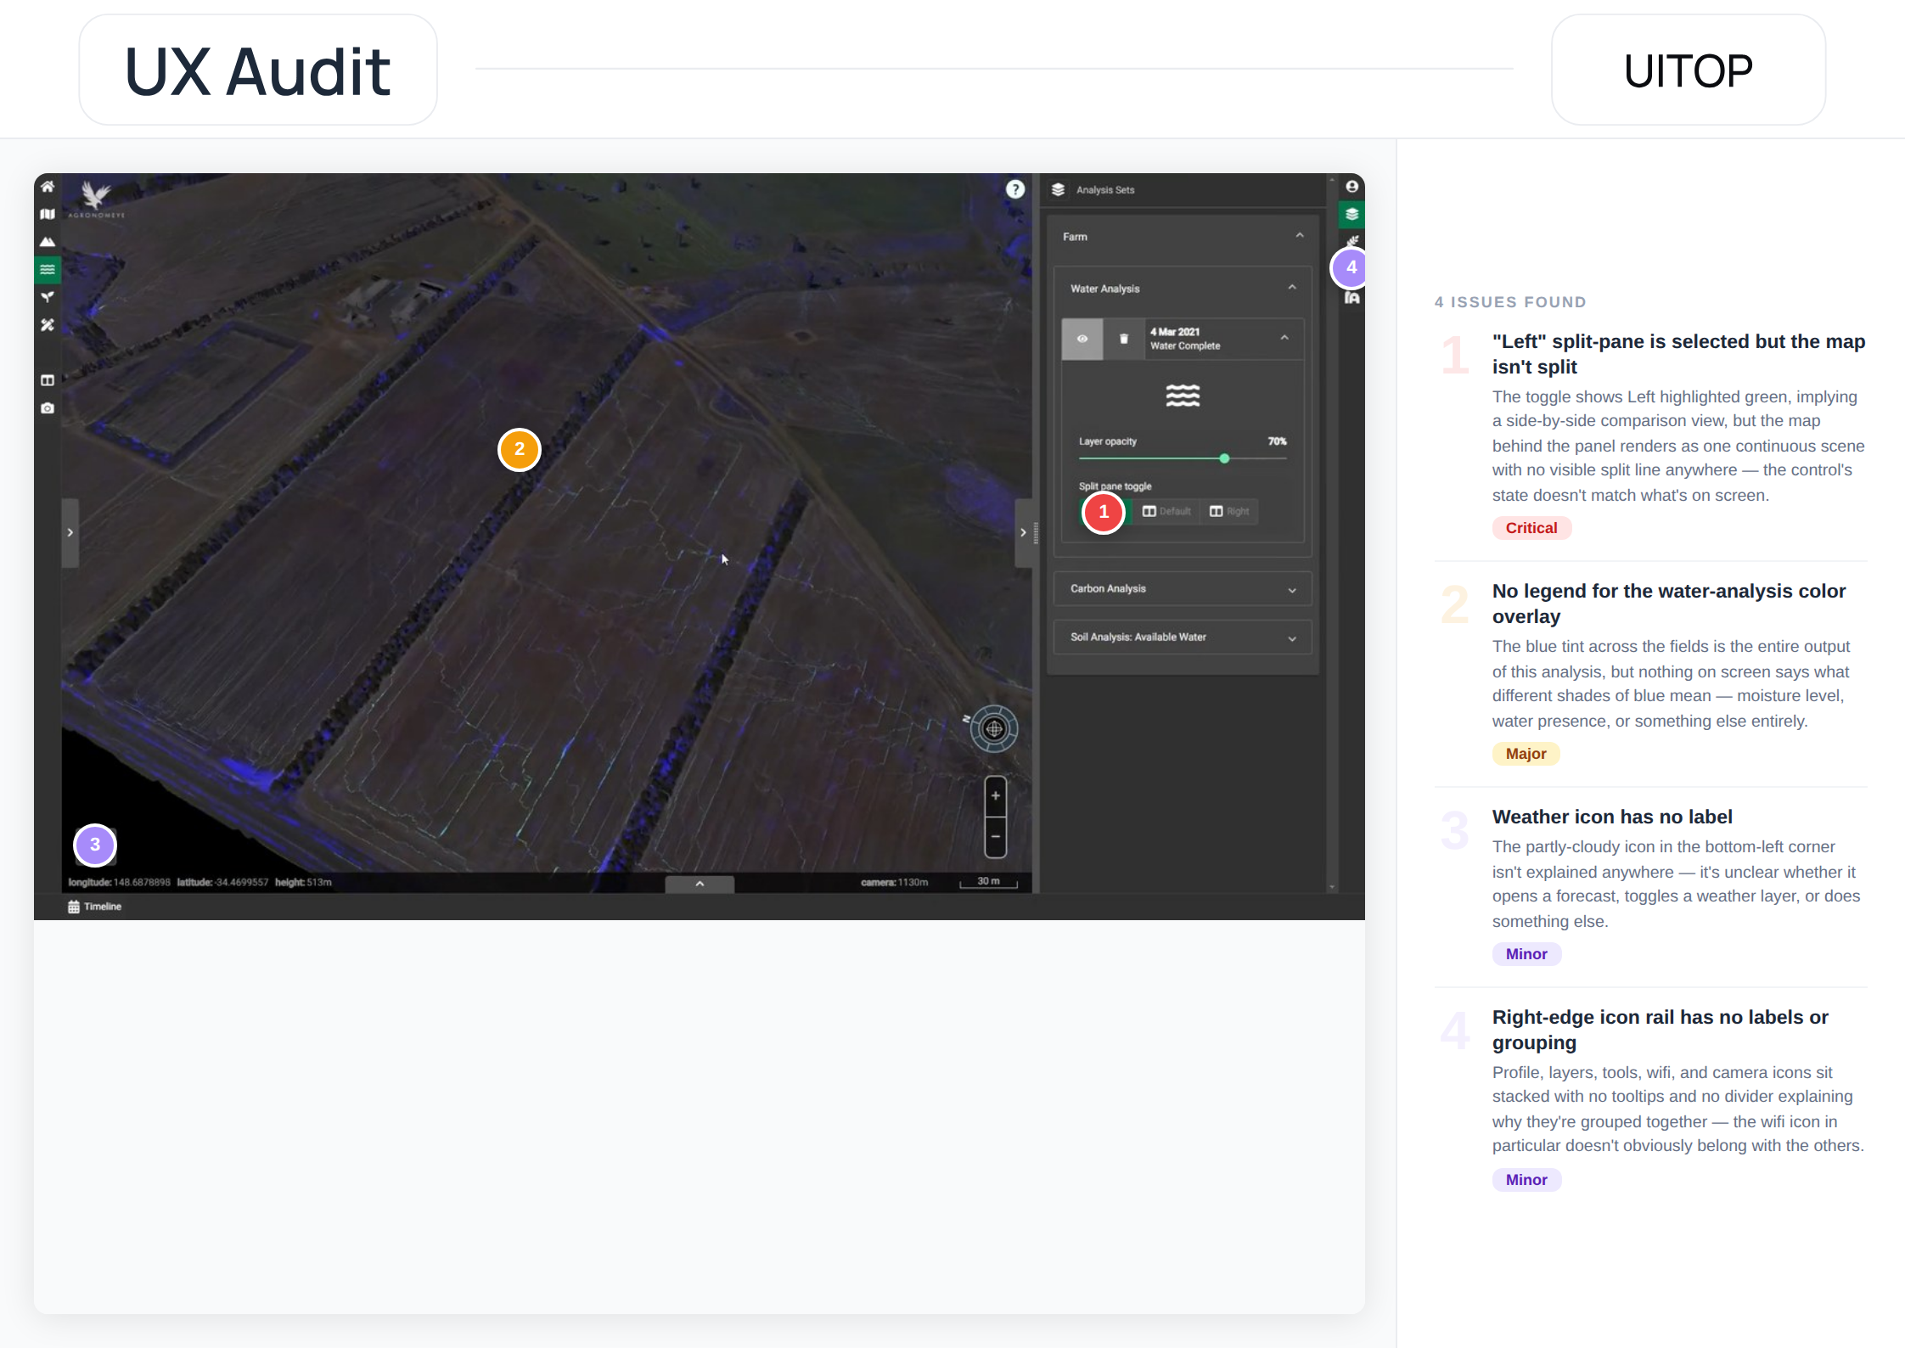This screenshot has height=1348, width=1905.
Task: Select the Right split pane option
Action: pos(1229,511)
